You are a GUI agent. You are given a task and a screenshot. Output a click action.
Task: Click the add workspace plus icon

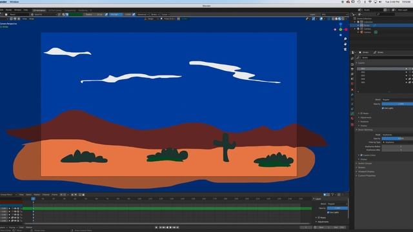(x=91, y=10)
